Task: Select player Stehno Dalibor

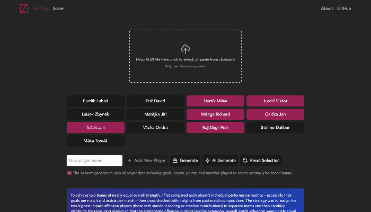Action: tap(276, 127)
